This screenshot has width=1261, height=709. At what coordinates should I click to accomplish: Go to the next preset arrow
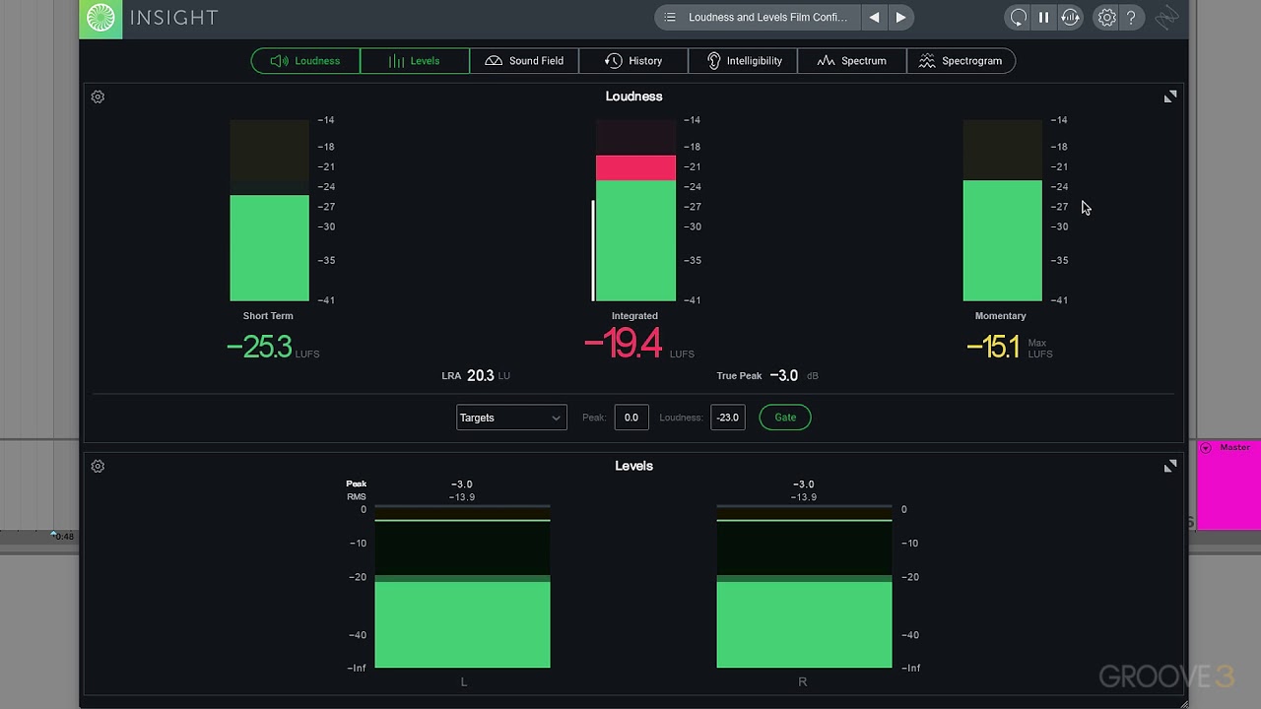point(900,18)
